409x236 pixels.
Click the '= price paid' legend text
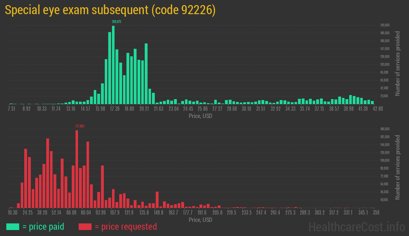pyautogui.click(x=43, y=227)
